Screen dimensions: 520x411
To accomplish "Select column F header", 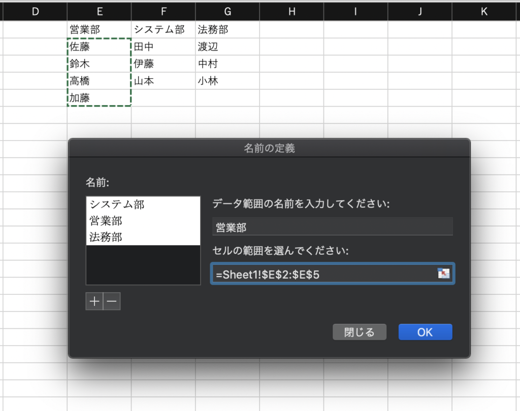I will coord(163,12).
